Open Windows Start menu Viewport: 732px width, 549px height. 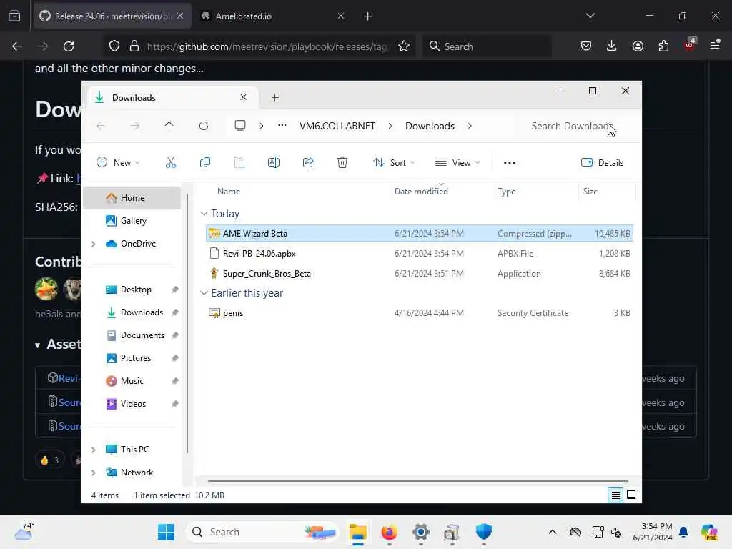(x=166, y=532)
